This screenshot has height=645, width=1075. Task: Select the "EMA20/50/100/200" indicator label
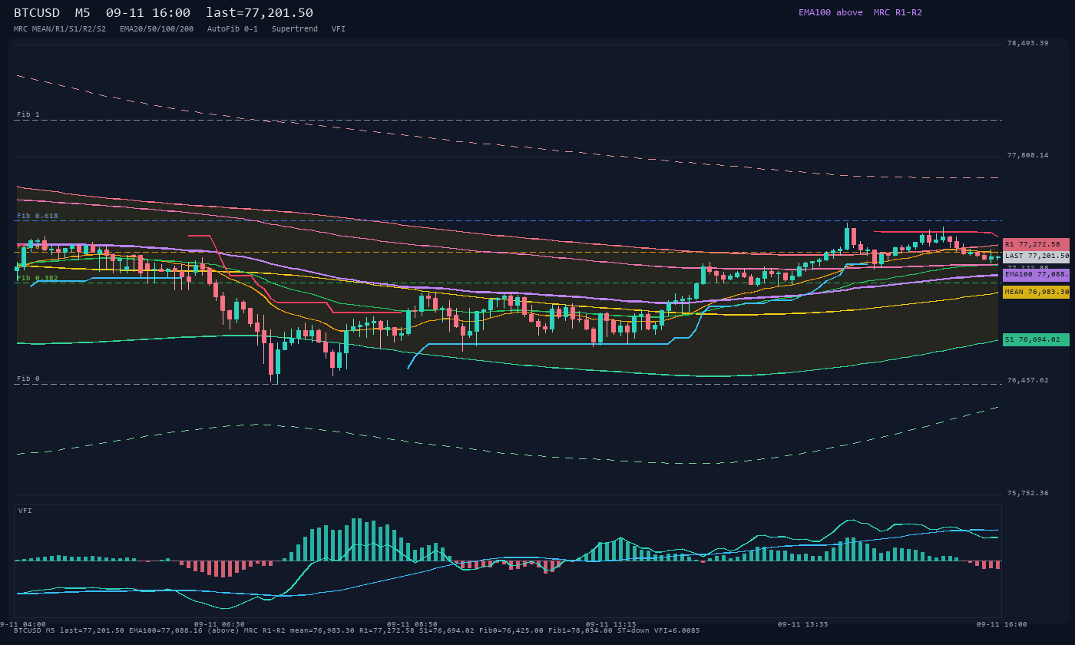click(x=157, y=28)
